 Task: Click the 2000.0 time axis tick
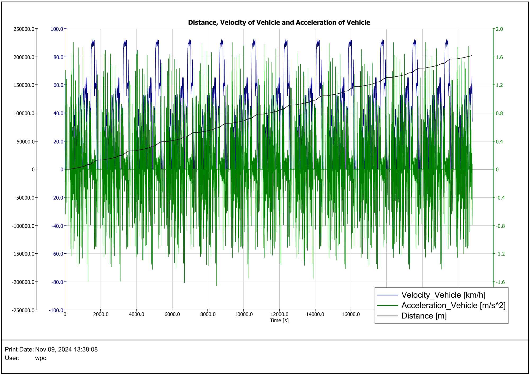101,315
